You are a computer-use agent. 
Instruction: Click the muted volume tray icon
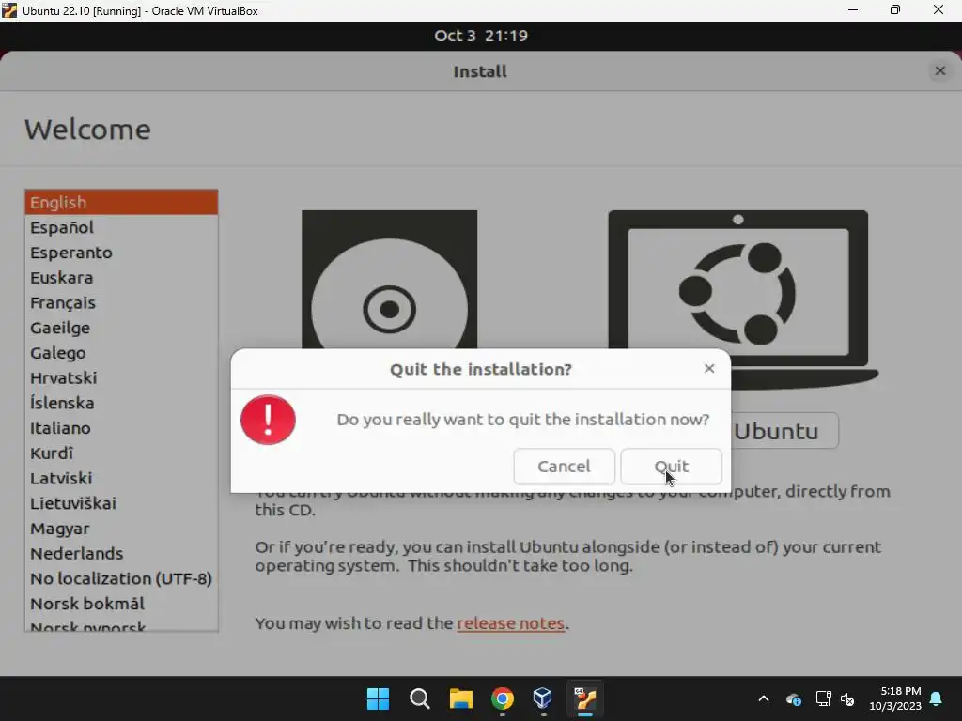coord(848,698)
